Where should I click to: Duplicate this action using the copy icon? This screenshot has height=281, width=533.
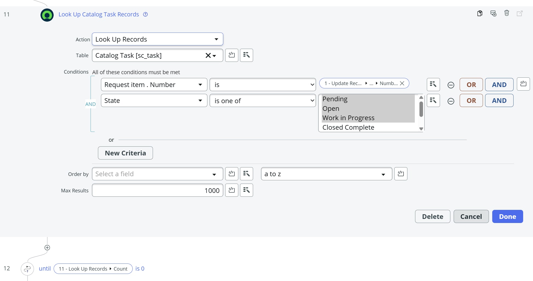[x=480, y=13]
